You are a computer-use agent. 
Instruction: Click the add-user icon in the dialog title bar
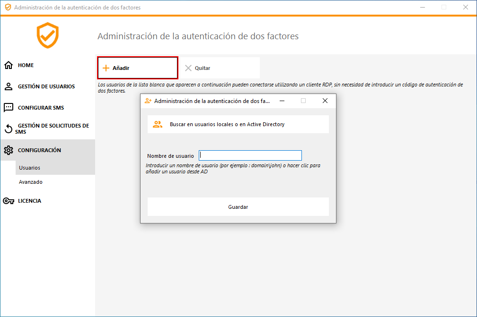coord(148,101)
